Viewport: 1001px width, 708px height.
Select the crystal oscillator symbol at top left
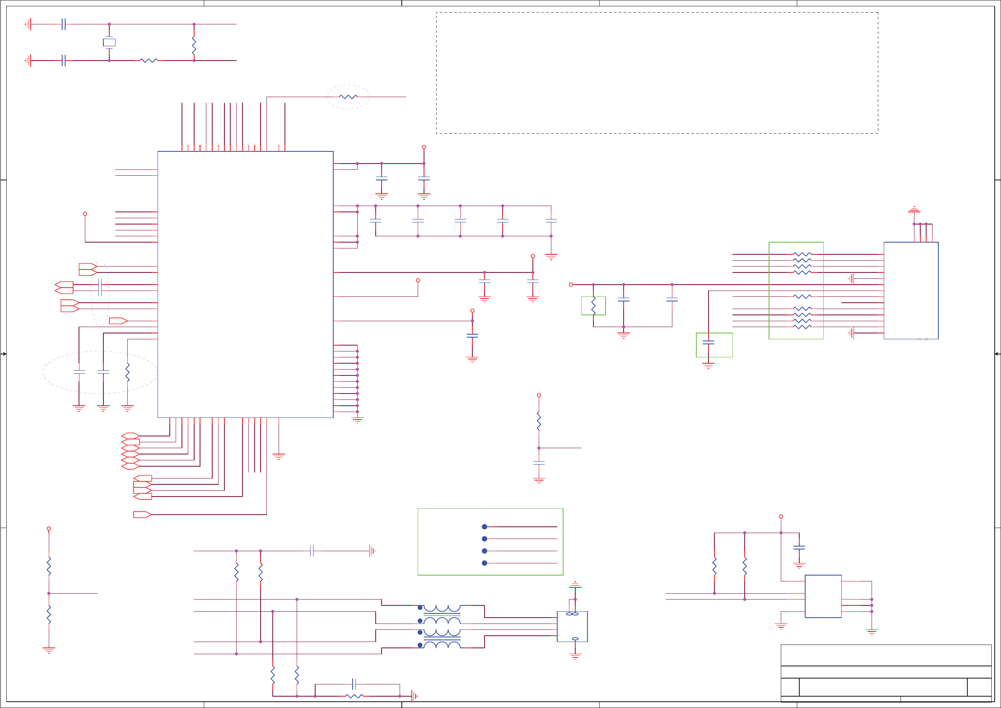coord(109,42)
